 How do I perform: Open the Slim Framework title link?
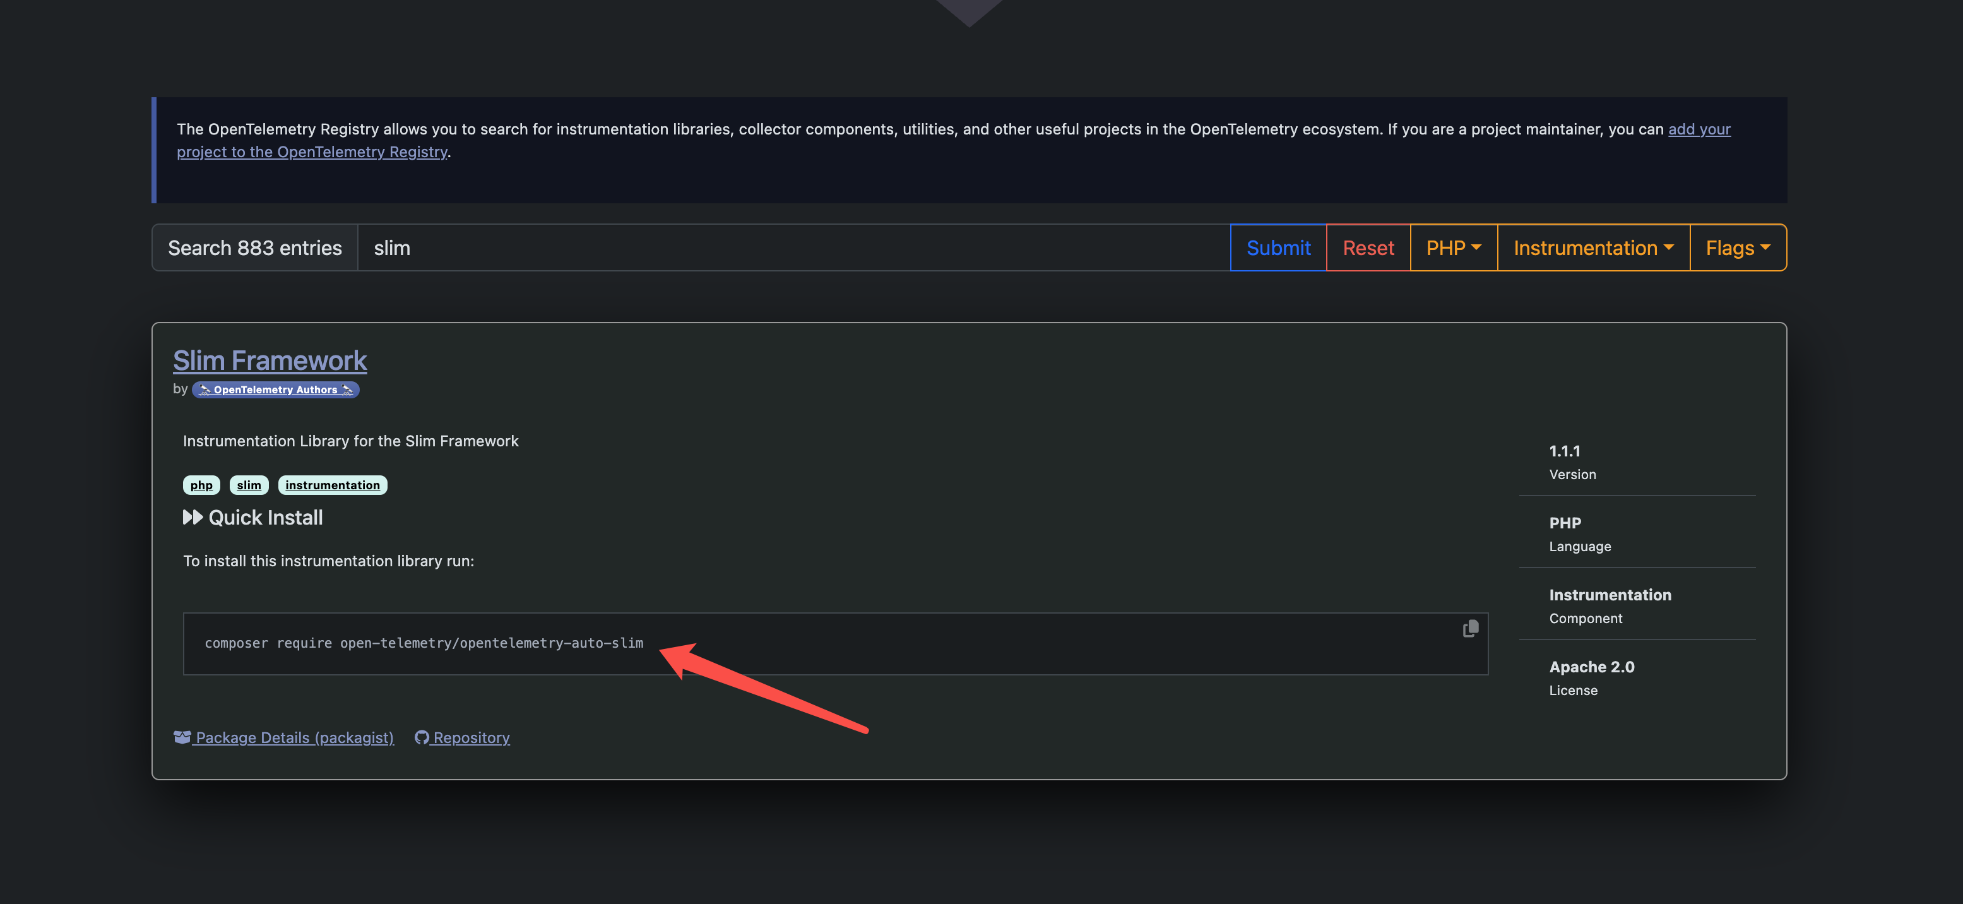pyautogui.click(x=270, y=360)
